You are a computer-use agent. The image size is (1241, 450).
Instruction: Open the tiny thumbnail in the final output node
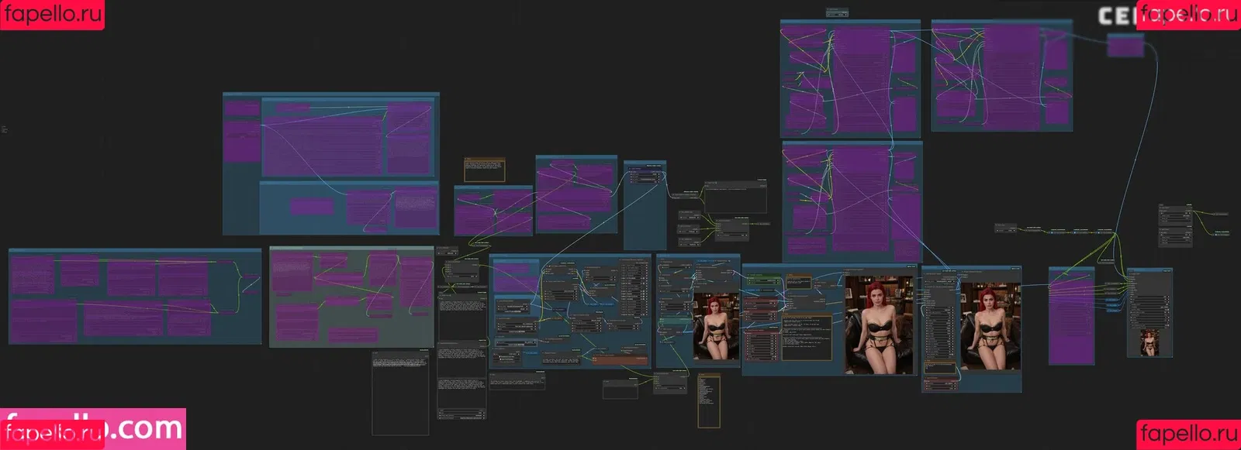[x=1149, y=342]
